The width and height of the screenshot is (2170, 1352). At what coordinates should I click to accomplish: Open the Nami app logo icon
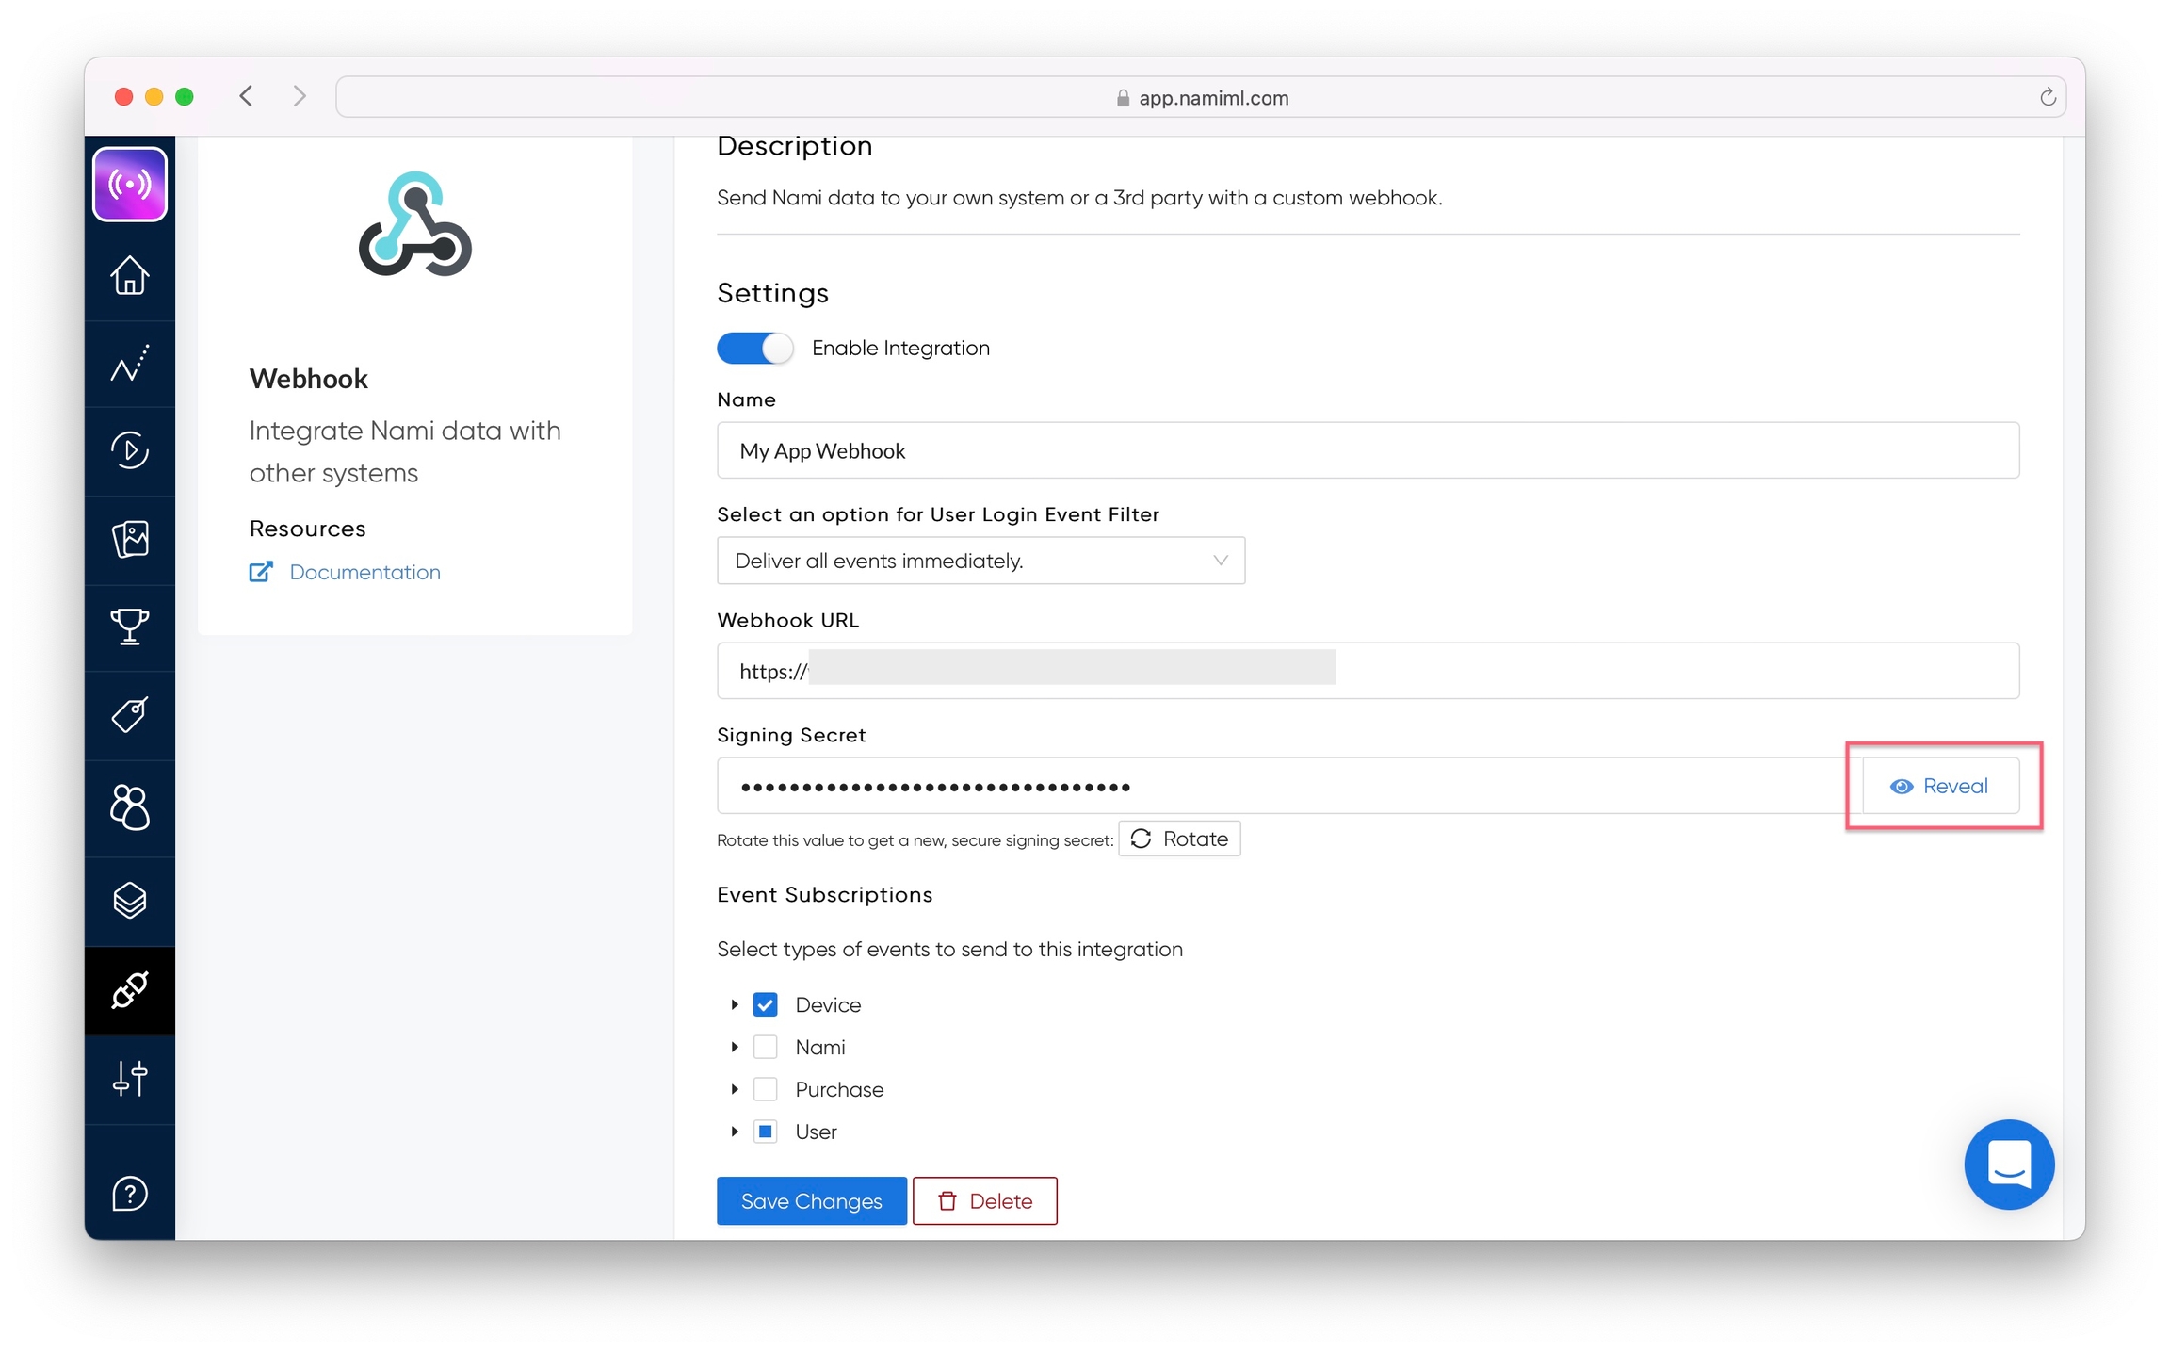[130, 185]
